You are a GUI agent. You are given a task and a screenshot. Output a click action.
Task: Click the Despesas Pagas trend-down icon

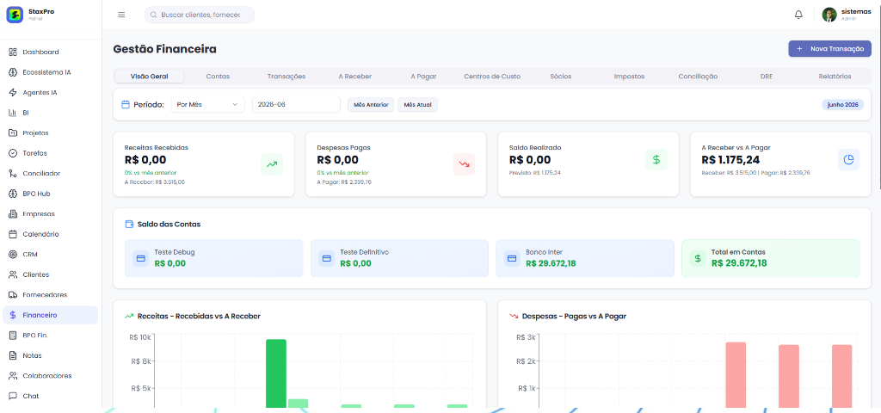point(464,164)
